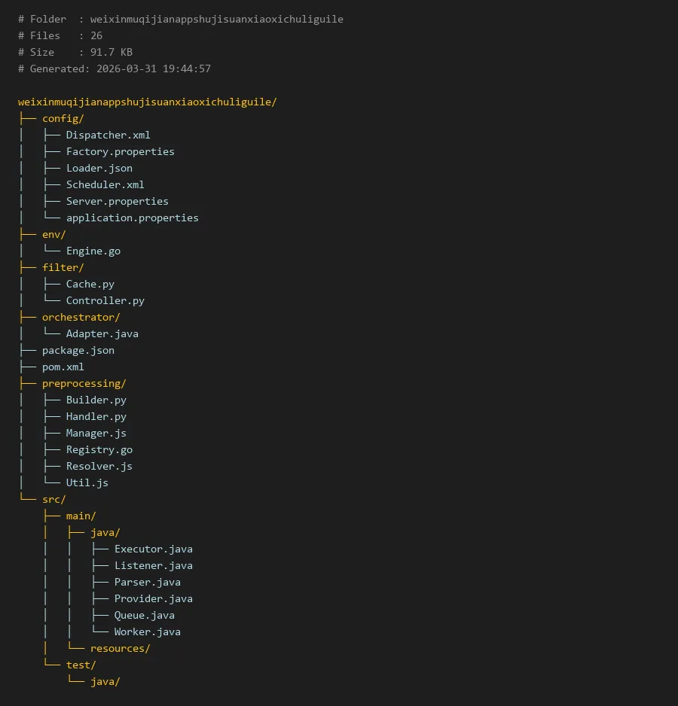678x706 pixels.
Task: Open the env/ folder entry
Action: click(x=53, y=234)
